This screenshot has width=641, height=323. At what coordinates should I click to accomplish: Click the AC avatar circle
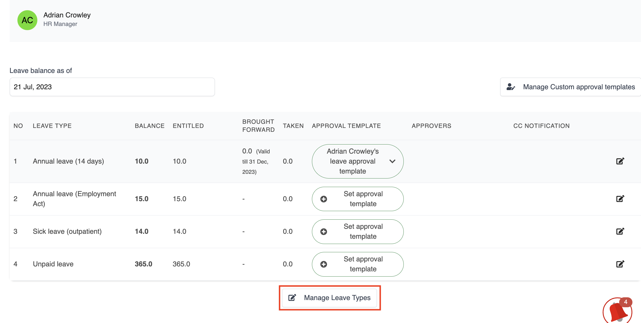click(27, 20)
